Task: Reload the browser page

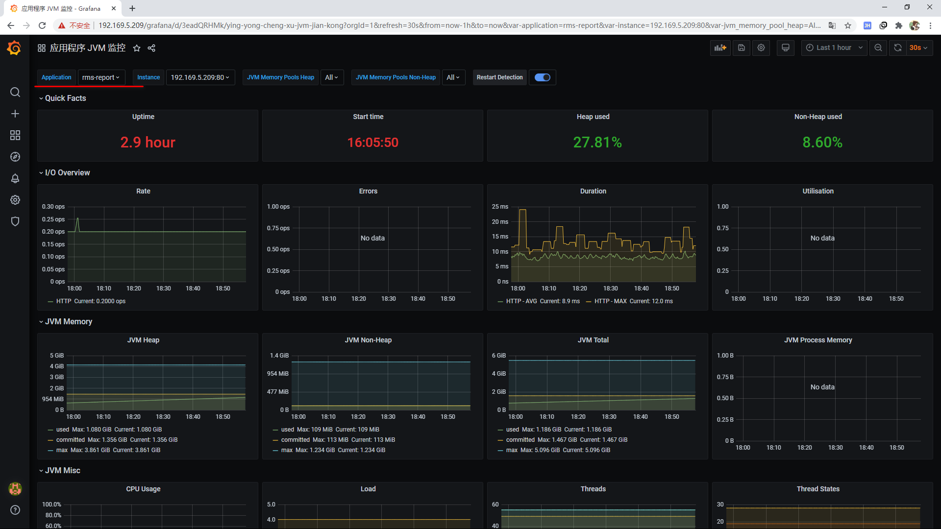Action: (x=42, y=25)
